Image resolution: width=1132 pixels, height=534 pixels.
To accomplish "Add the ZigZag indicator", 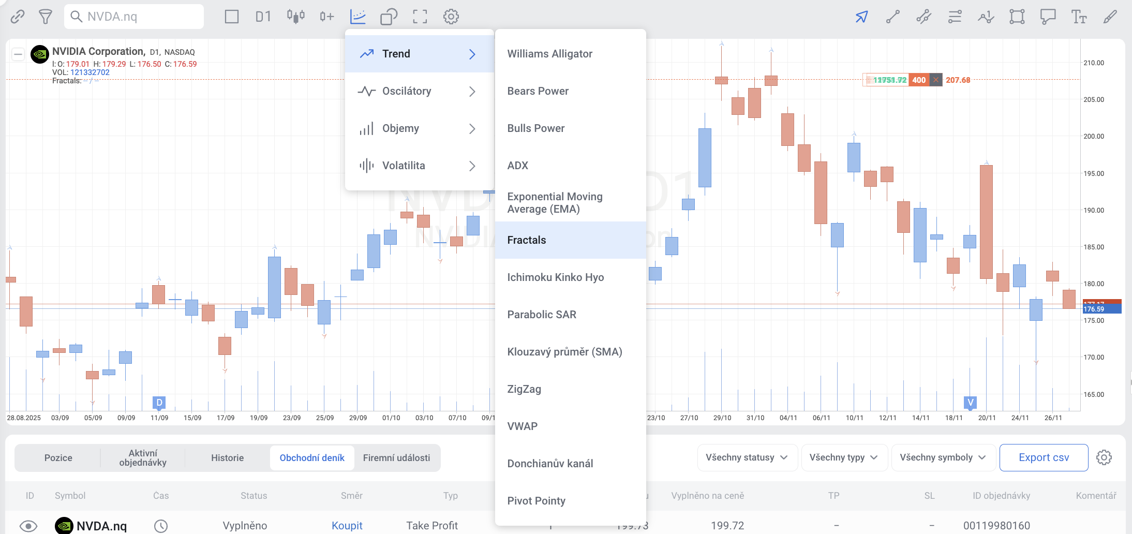I will pyautogui.click(x=571, y=389).
